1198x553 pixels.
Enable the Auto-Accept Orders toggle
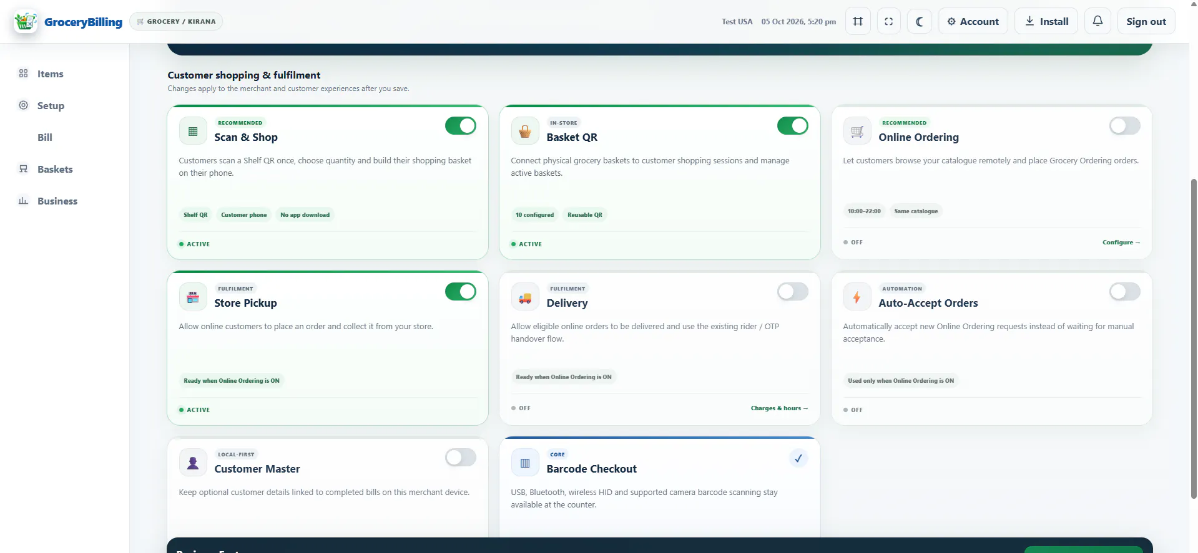click(x=1125, y=292)
